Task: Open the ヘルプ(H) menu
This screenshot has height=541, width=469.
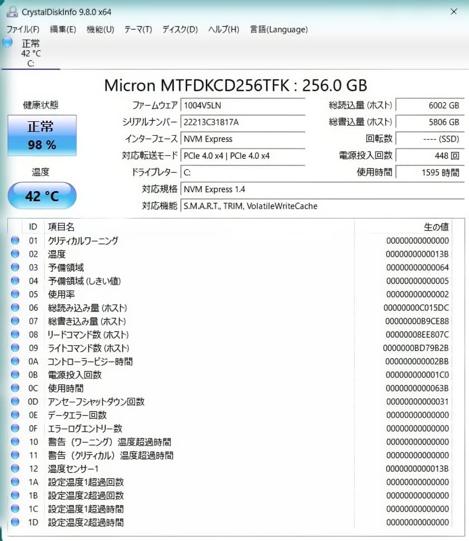Action: pyautogui.click(x=224, y=29)
